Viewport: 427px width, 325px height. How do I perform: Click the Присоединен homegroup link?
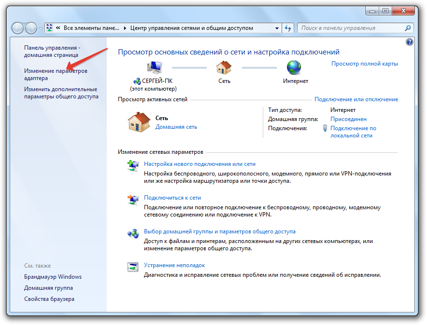point(348,119)
